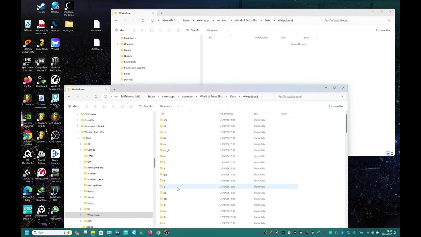
Task: Go back in the front WwiseSound window
Action: coord(69,96)
